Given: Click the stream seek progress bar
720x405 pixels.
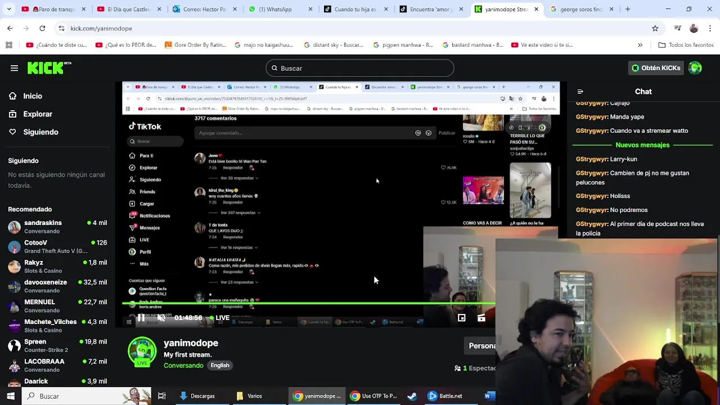Looking at the screenshot, I should [x=308, y=304].
